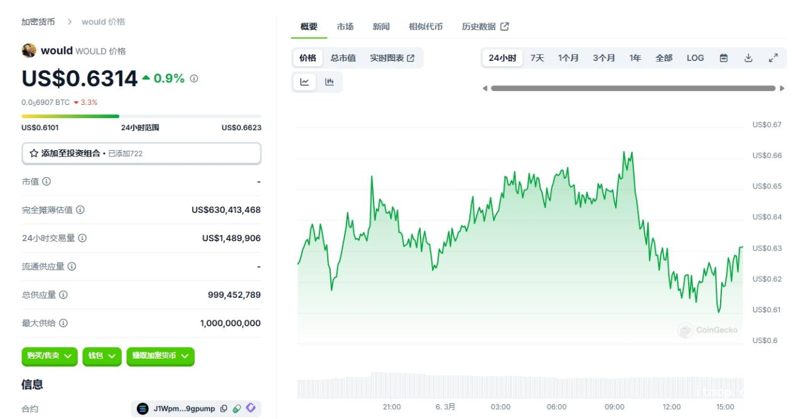Click the US$0.6623 range high value
796x419 pixels.
click(242, 128)
